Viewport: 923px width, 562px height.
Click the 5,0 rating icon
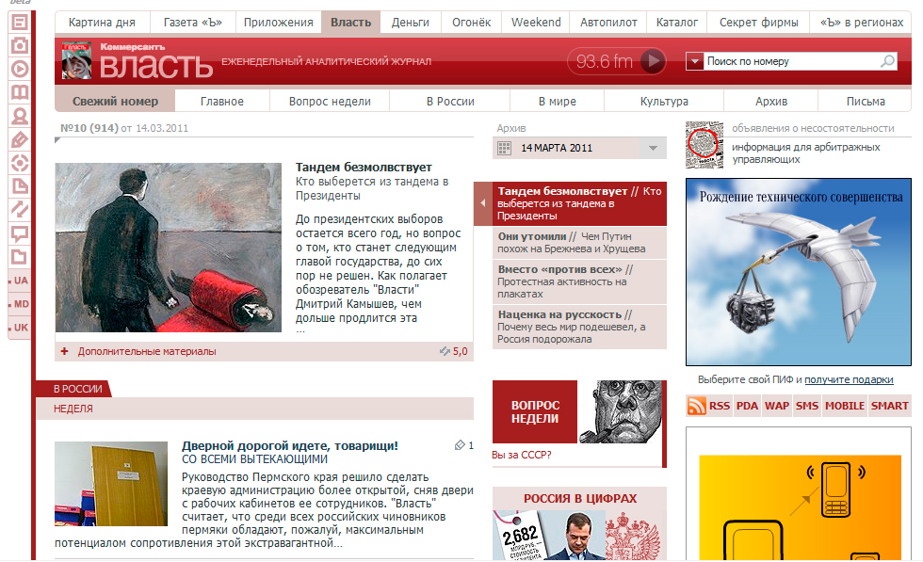click(445, 351)
